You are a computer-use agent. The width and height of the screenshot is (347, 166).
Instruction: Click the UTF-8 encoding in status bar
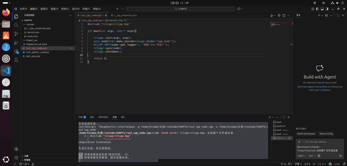[307, 164]
